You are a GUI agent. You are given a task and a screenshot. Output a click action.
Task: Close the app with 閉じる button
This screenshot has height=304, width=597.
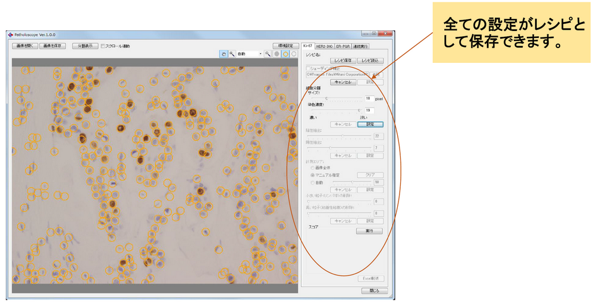pos(375,291)
